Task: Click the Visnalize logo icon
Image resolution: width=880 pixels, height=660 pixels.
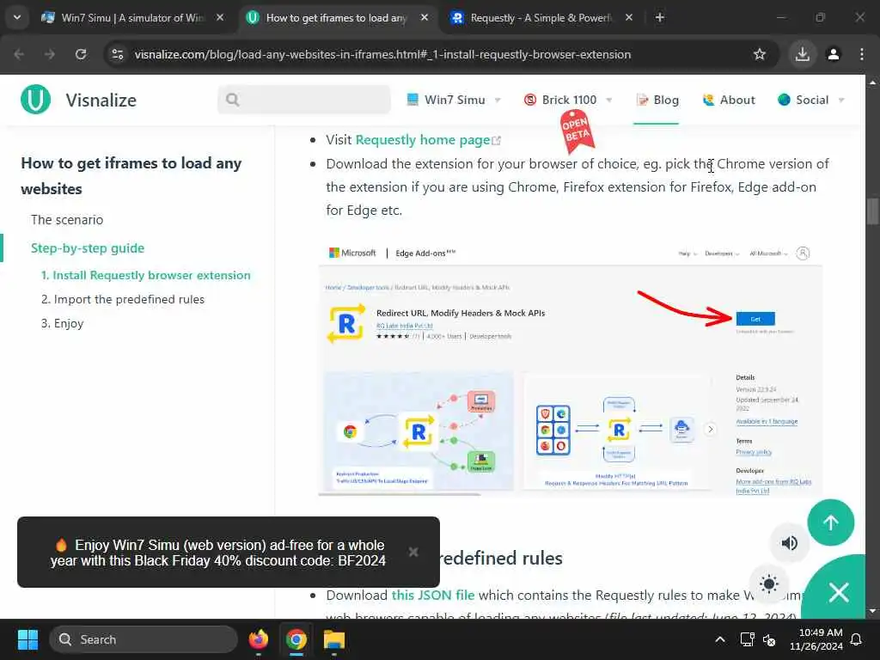Action: coord(35,100)
